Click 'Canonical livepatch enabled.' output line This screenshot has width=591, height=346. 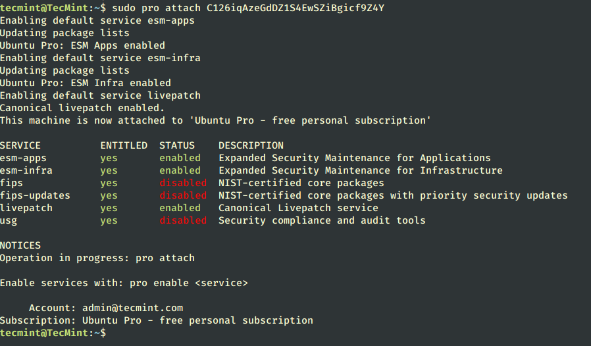[82, 108]
